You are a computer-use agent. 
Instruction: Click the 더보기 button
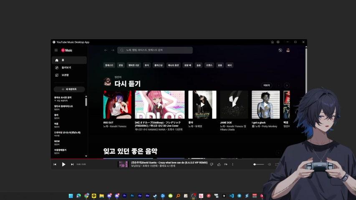pos(267,85)
